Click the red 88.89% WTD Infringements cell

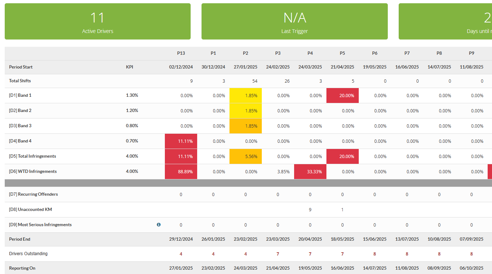coord(181,172)
